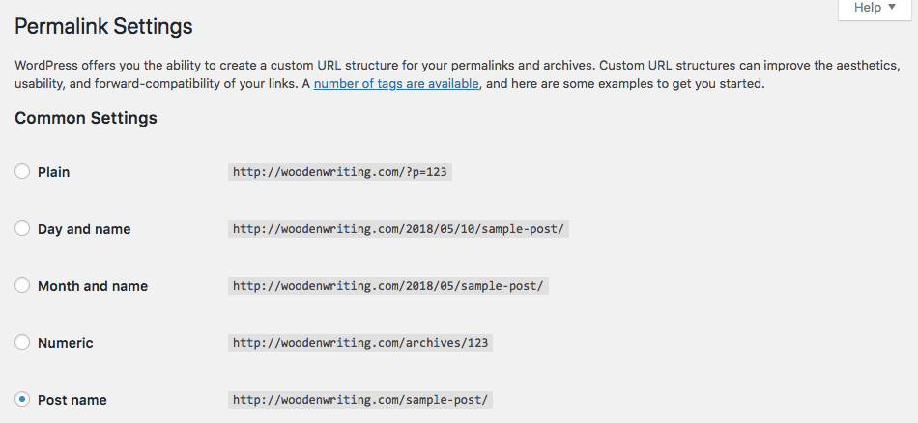Click the 2018/05/10/sample-post example URL
Image resolution: width=918 pixels, height=423 pixels.
click(398, 229)
